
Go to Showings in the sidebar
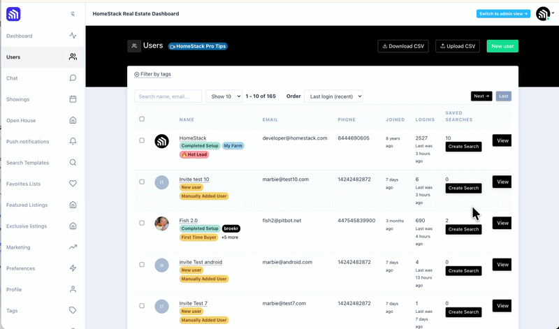[x=18, y=99]
